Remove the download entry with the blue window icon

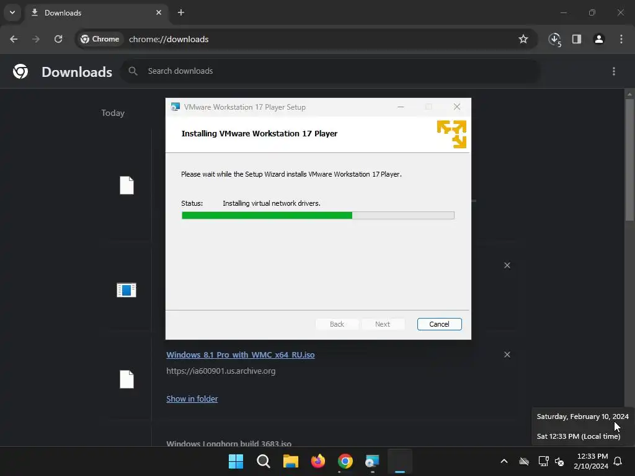[x=507, y=265]
